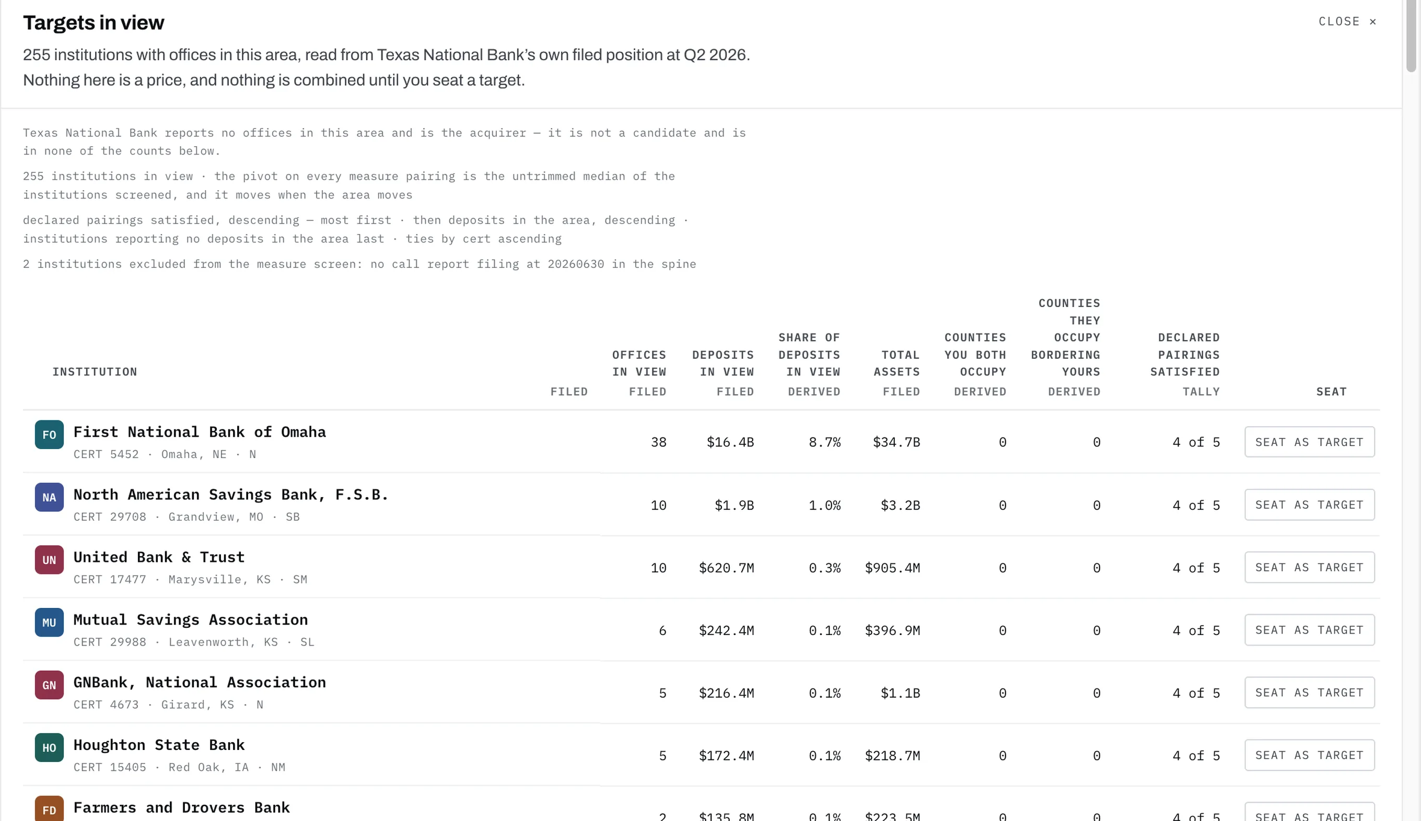Seat Mutual Savings Association as target
The width and height of the screenshot is (1421, 821).
(x=1309, y=630)
